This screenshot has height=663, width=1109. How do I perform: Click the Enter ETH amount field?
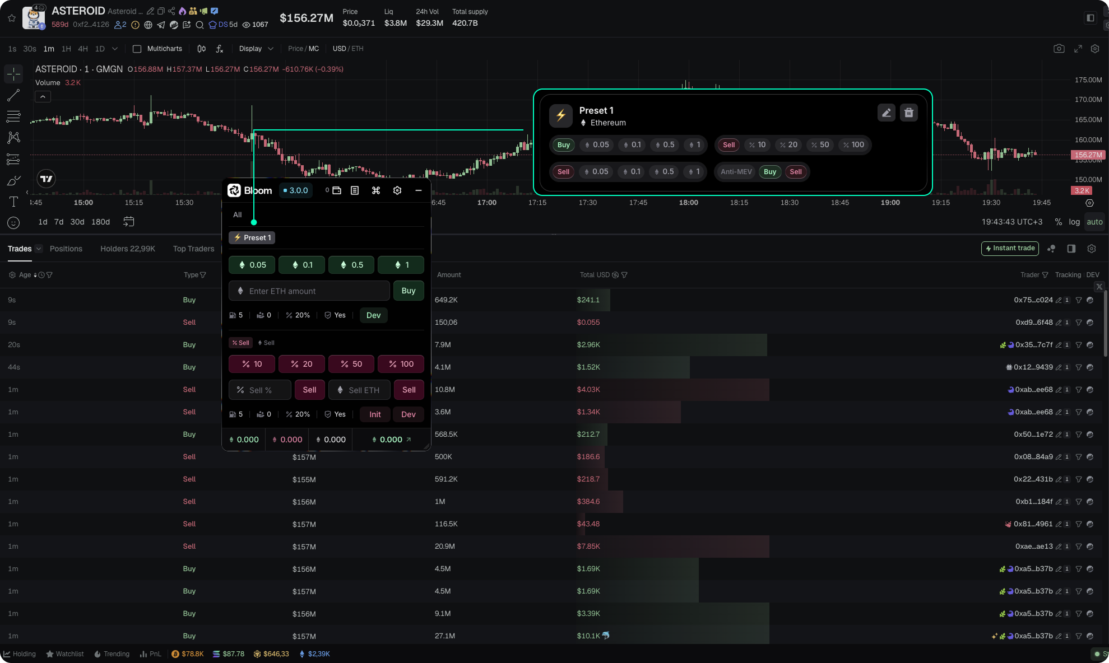pyautogui.click(x=309, y=291)
